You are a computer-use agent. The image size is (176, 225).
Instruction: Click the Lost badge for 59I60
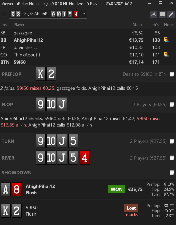(131, 208)
